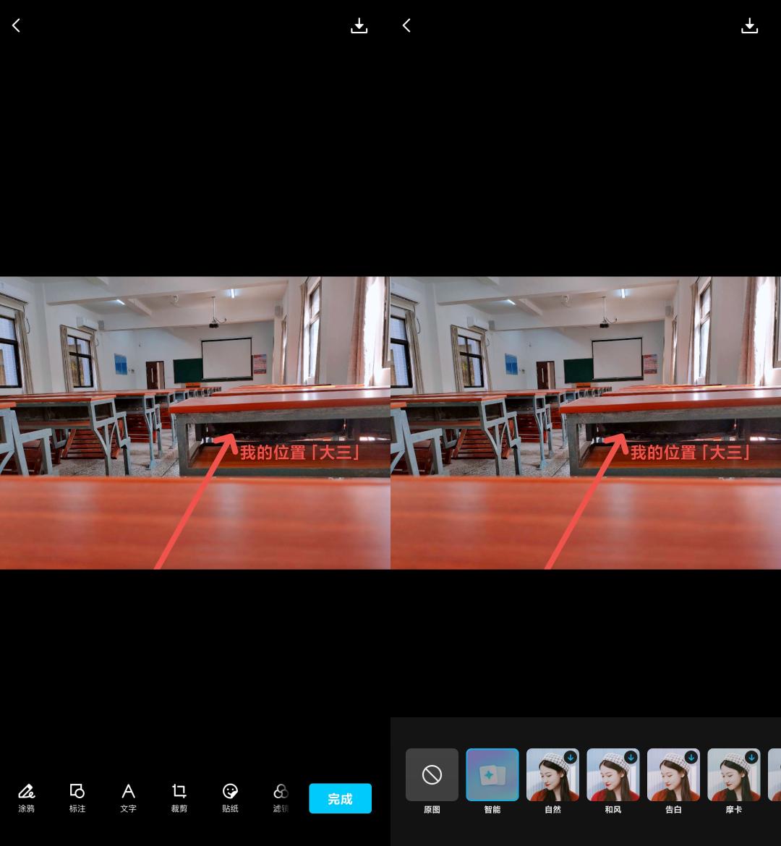
Task: Tap the classroom photo on right screen
Action: [x=586, y=423]
